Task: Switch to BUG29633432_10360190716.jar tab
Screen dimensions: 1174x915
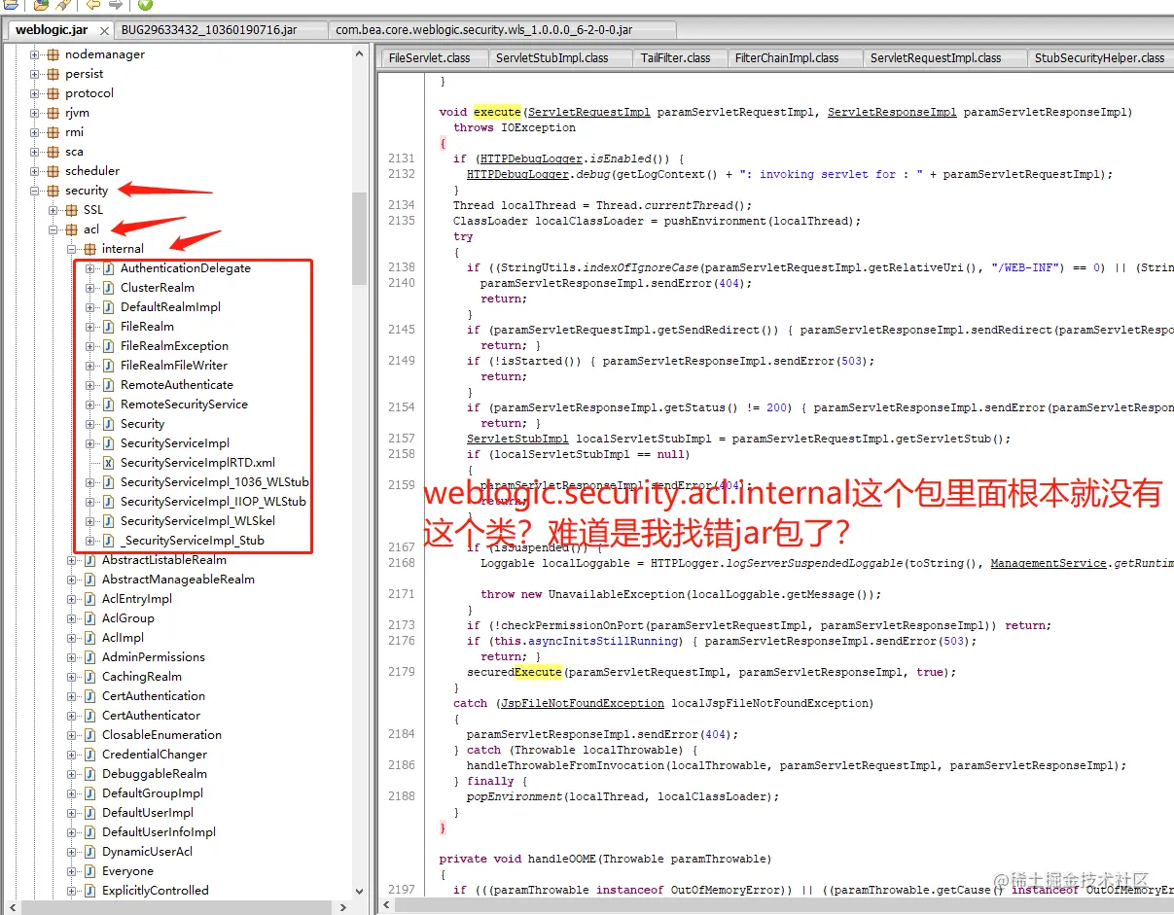Action: click(x=221, y=30)
